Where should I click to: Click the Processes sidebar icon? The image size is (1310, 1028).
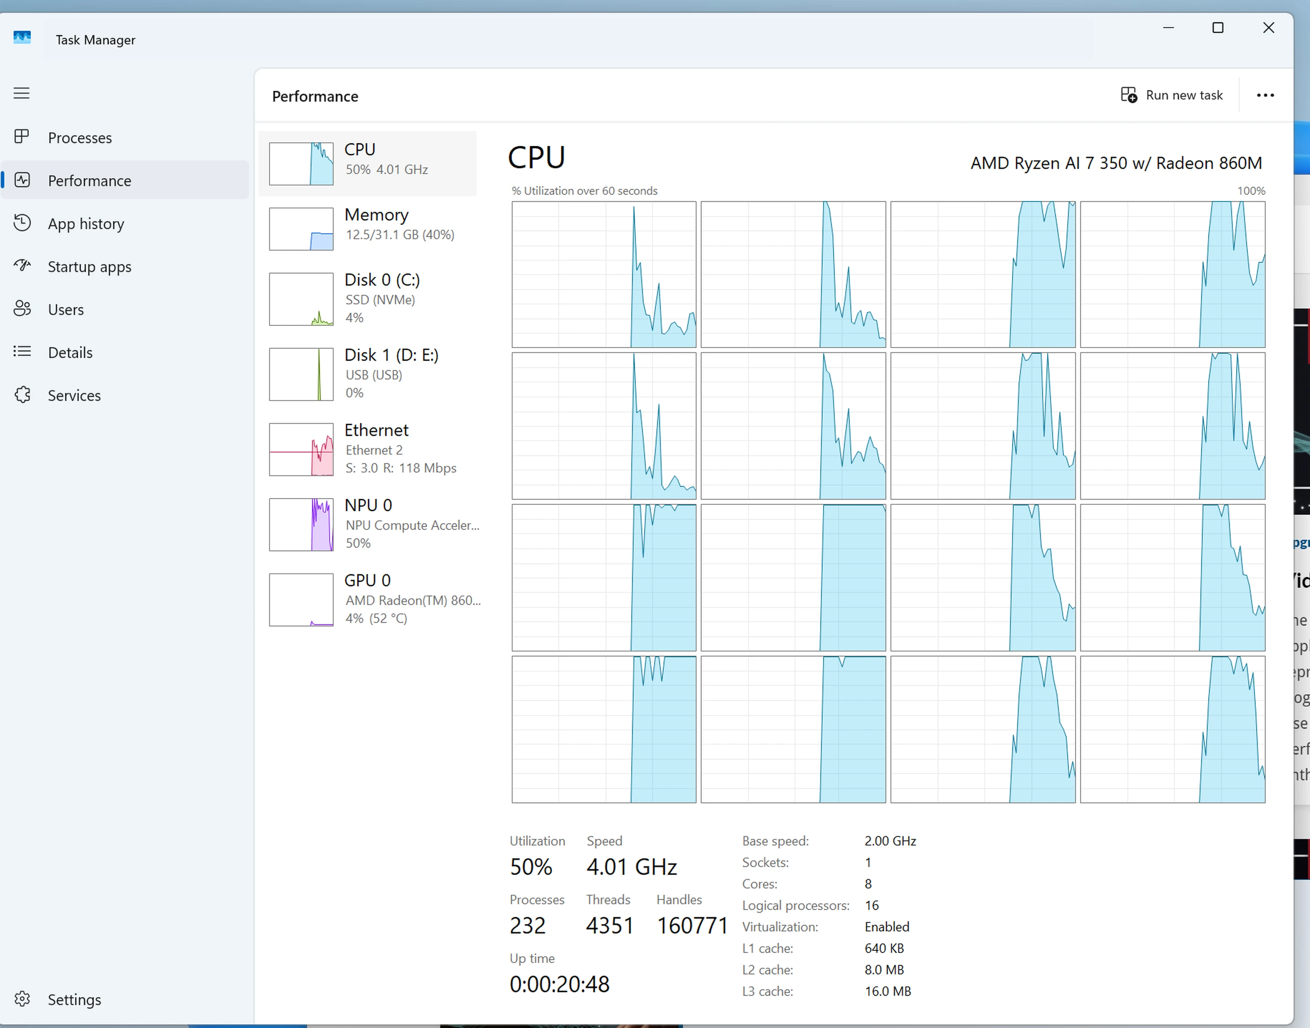(x=22, y=137)
